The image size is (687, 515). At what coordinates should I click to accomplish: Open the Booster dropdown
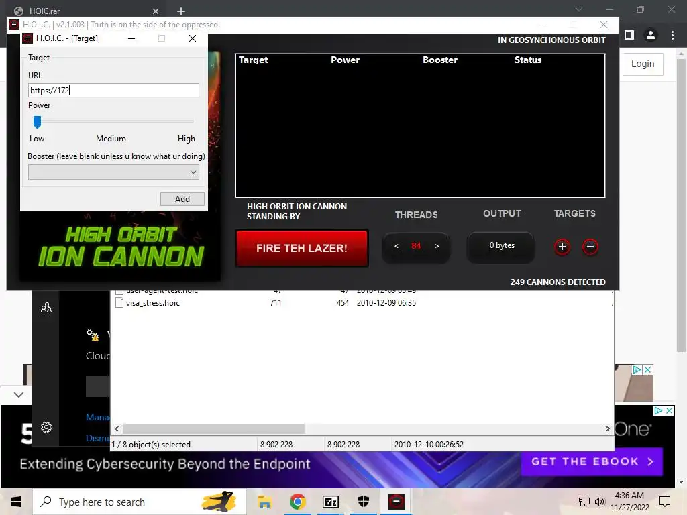pos(113,172)
